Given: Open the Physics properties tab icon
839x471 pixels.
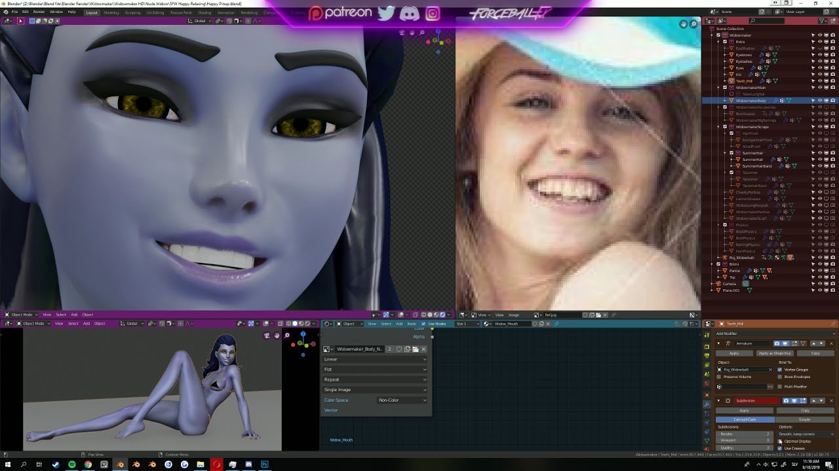Looking at the screenshot, I should click(x=707, y=422).
